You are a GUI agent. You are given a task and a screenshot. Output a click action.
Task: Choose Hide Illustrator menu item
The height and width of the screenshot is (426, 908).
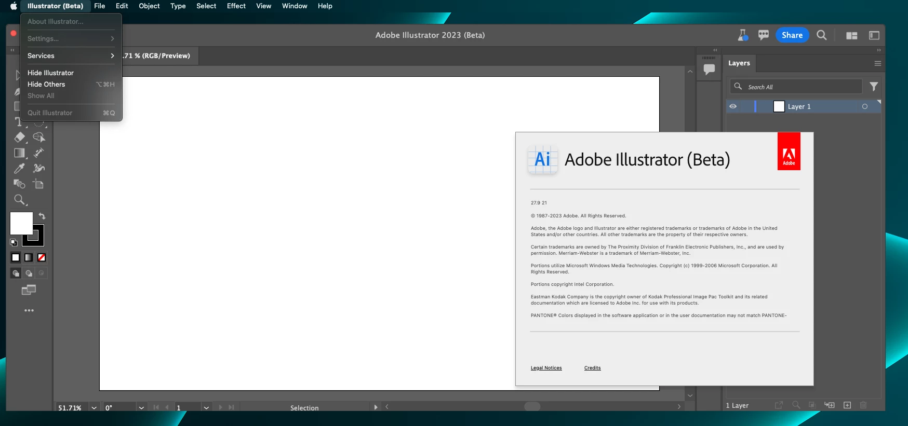click(71, 73)
